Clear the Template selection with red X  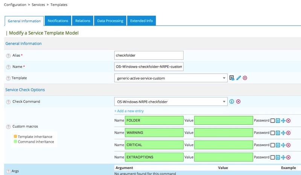245,78
